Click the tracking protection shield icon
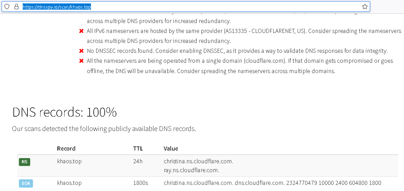The width and height of the screenshot is (404, 191). [x=7, y=7]
